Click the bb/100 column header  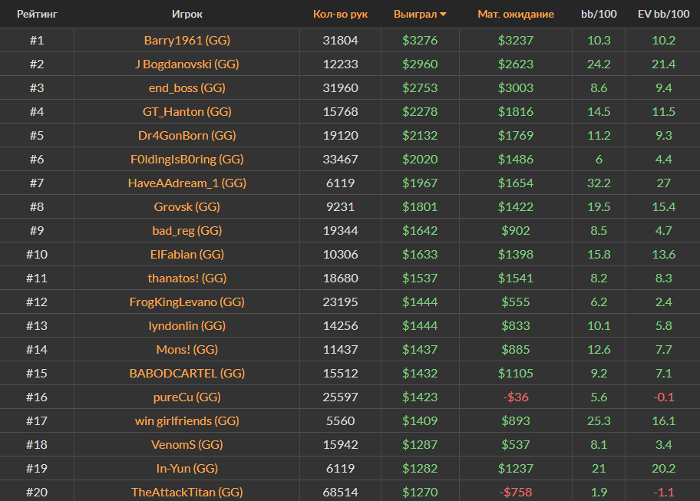pos(599,14)
